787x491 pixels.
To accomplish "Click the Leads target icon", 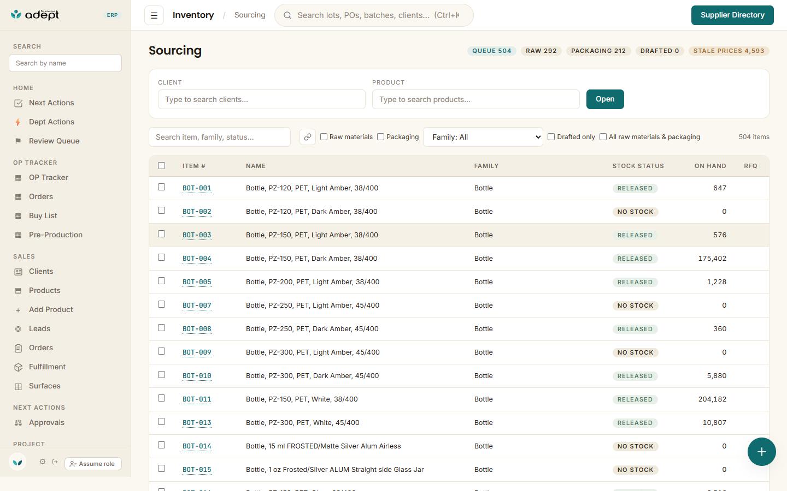I will (x=18, y=329).
